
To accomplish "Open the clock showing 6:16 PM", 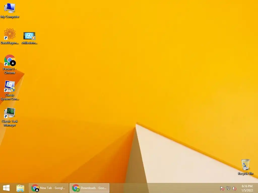I will (247, 188).
